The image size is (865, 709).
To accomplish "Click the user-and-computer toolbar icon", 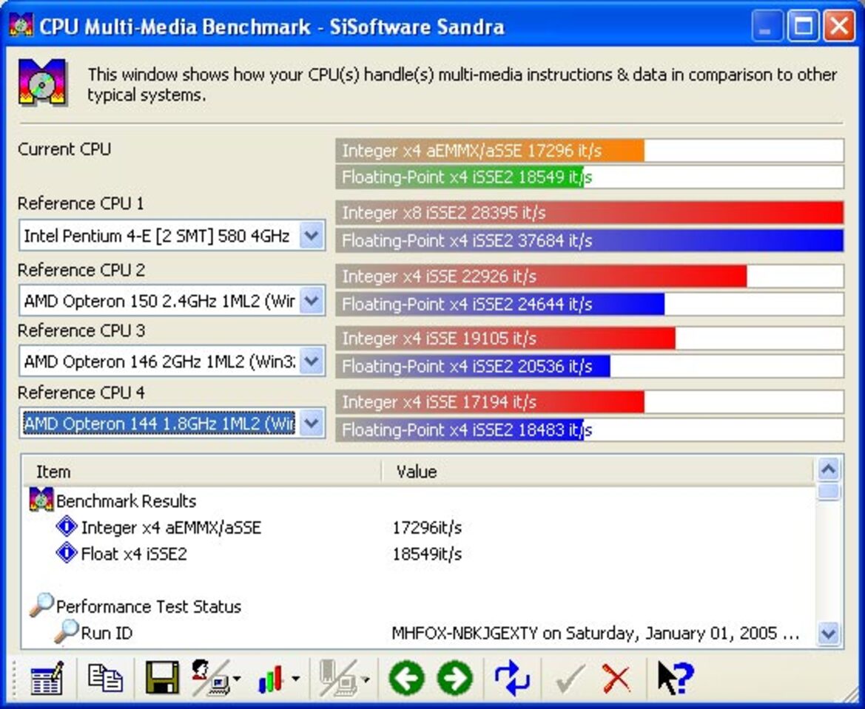I will pyautogui.click(x=210, y=677).
